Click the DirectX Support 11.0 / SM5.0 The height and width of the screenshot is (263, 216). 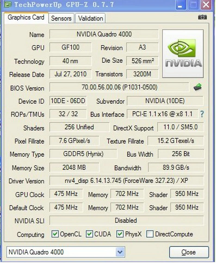[181, 127]
